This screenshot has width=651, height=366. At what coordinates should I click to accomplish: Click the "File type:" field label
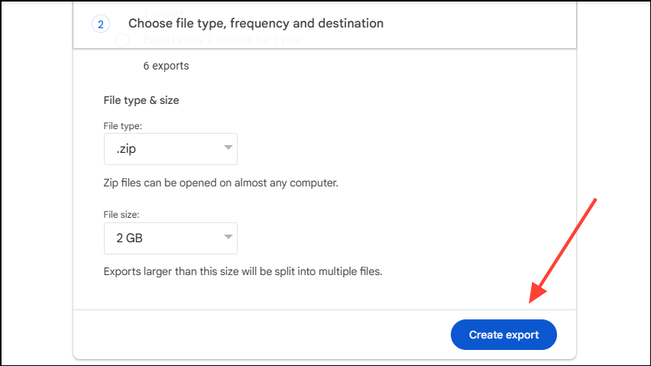[122, 125]
